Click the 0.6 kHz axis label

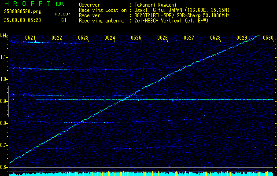coord(3,167)
